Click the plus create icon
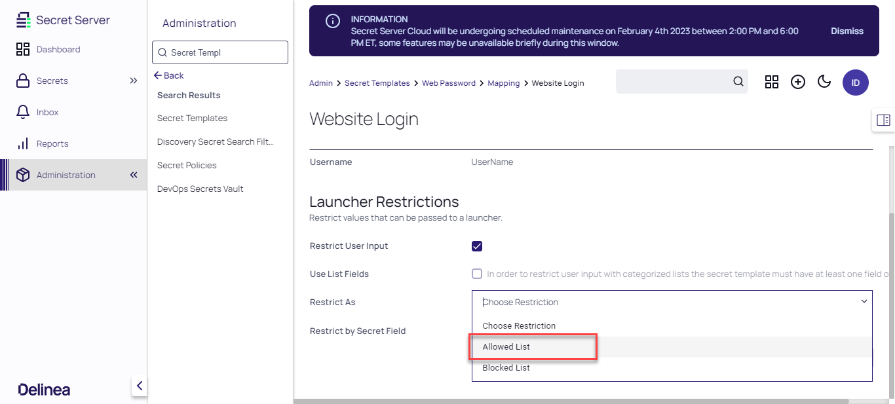This screenshot has height=404, width=895. click(797, 82)
